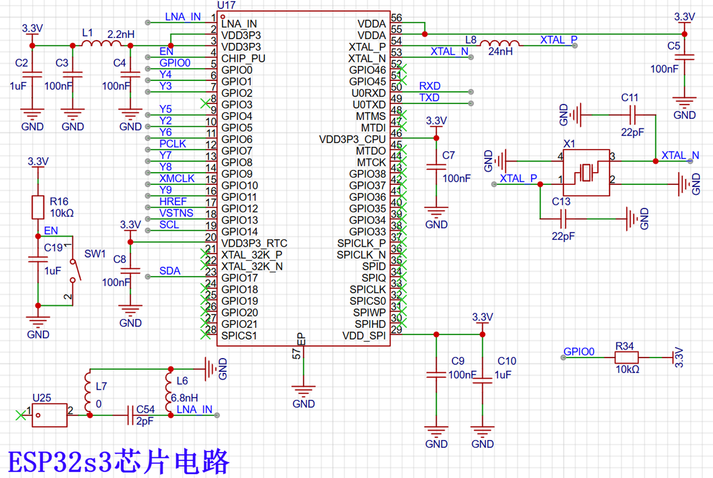Click the HREF net label
This screenshot has height=478, width=713.
point(173,201)
